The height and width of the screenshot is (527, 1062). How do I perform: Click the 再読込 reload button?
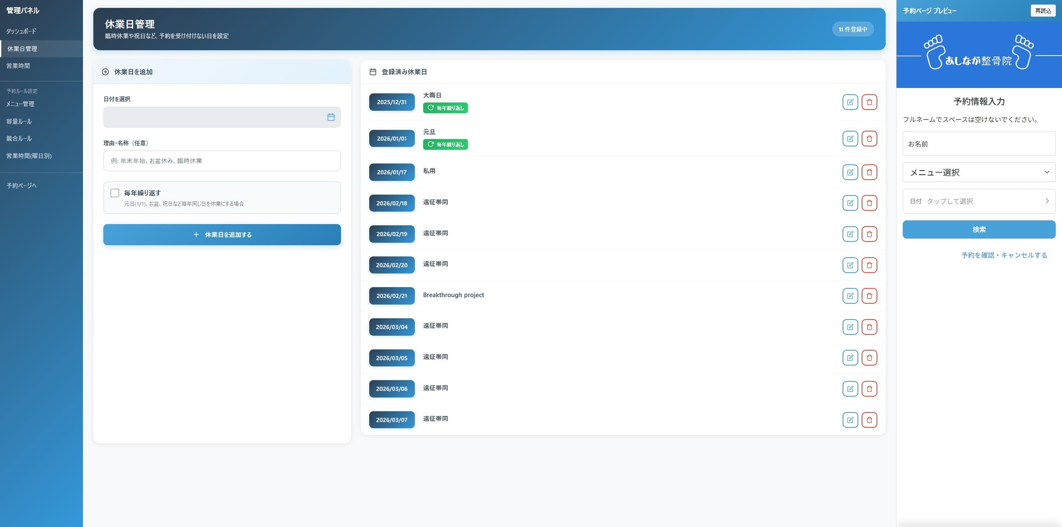pos(1043,11)
